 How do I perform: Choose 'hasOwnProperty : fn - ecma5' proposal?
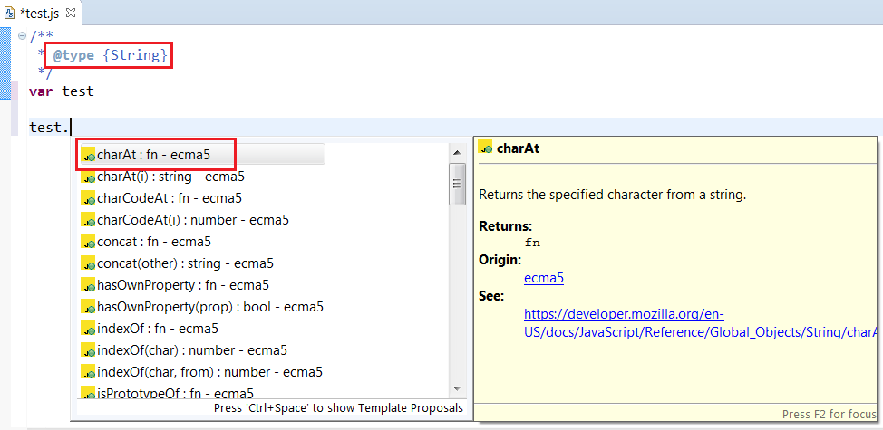(175, 285)
